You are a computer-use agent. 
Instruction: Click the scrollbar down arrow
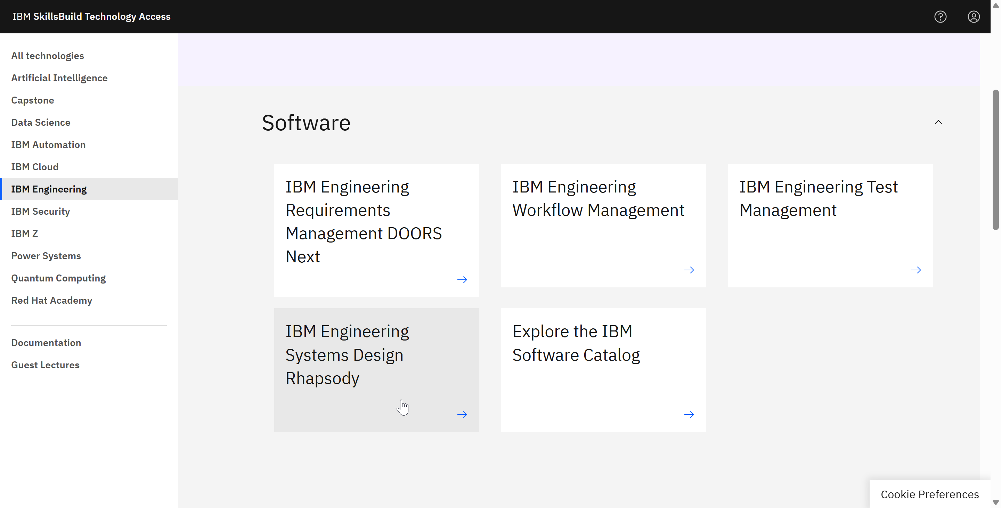(995, 502)
